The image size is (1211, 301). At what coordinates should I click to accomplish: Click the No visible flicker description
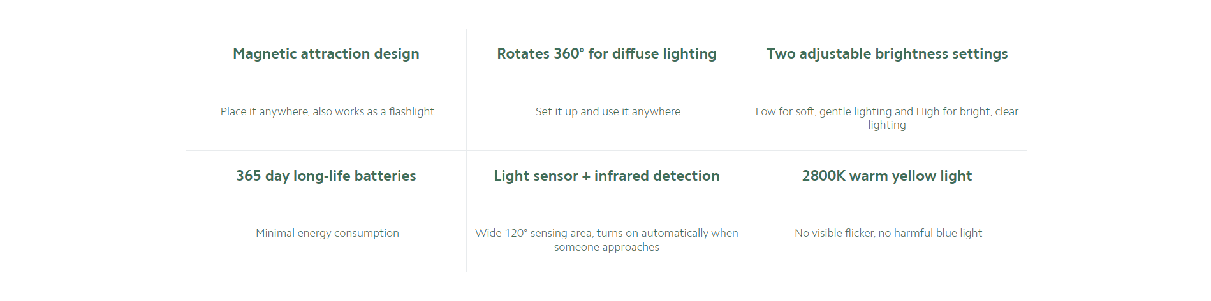click(888, 233)
